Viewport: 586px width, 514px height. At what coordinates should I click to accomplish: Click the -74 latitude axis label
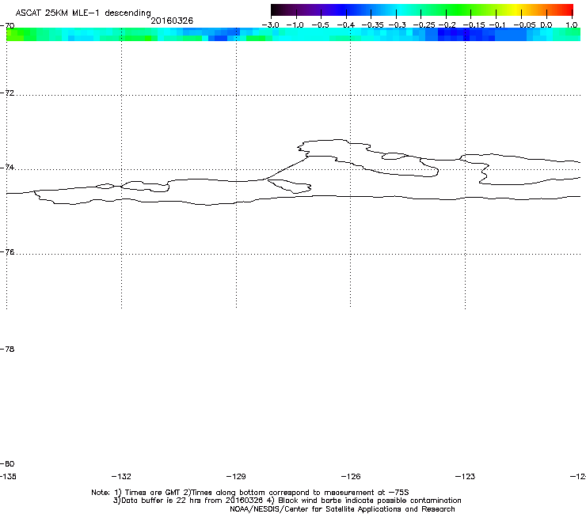tap(7, 167)
